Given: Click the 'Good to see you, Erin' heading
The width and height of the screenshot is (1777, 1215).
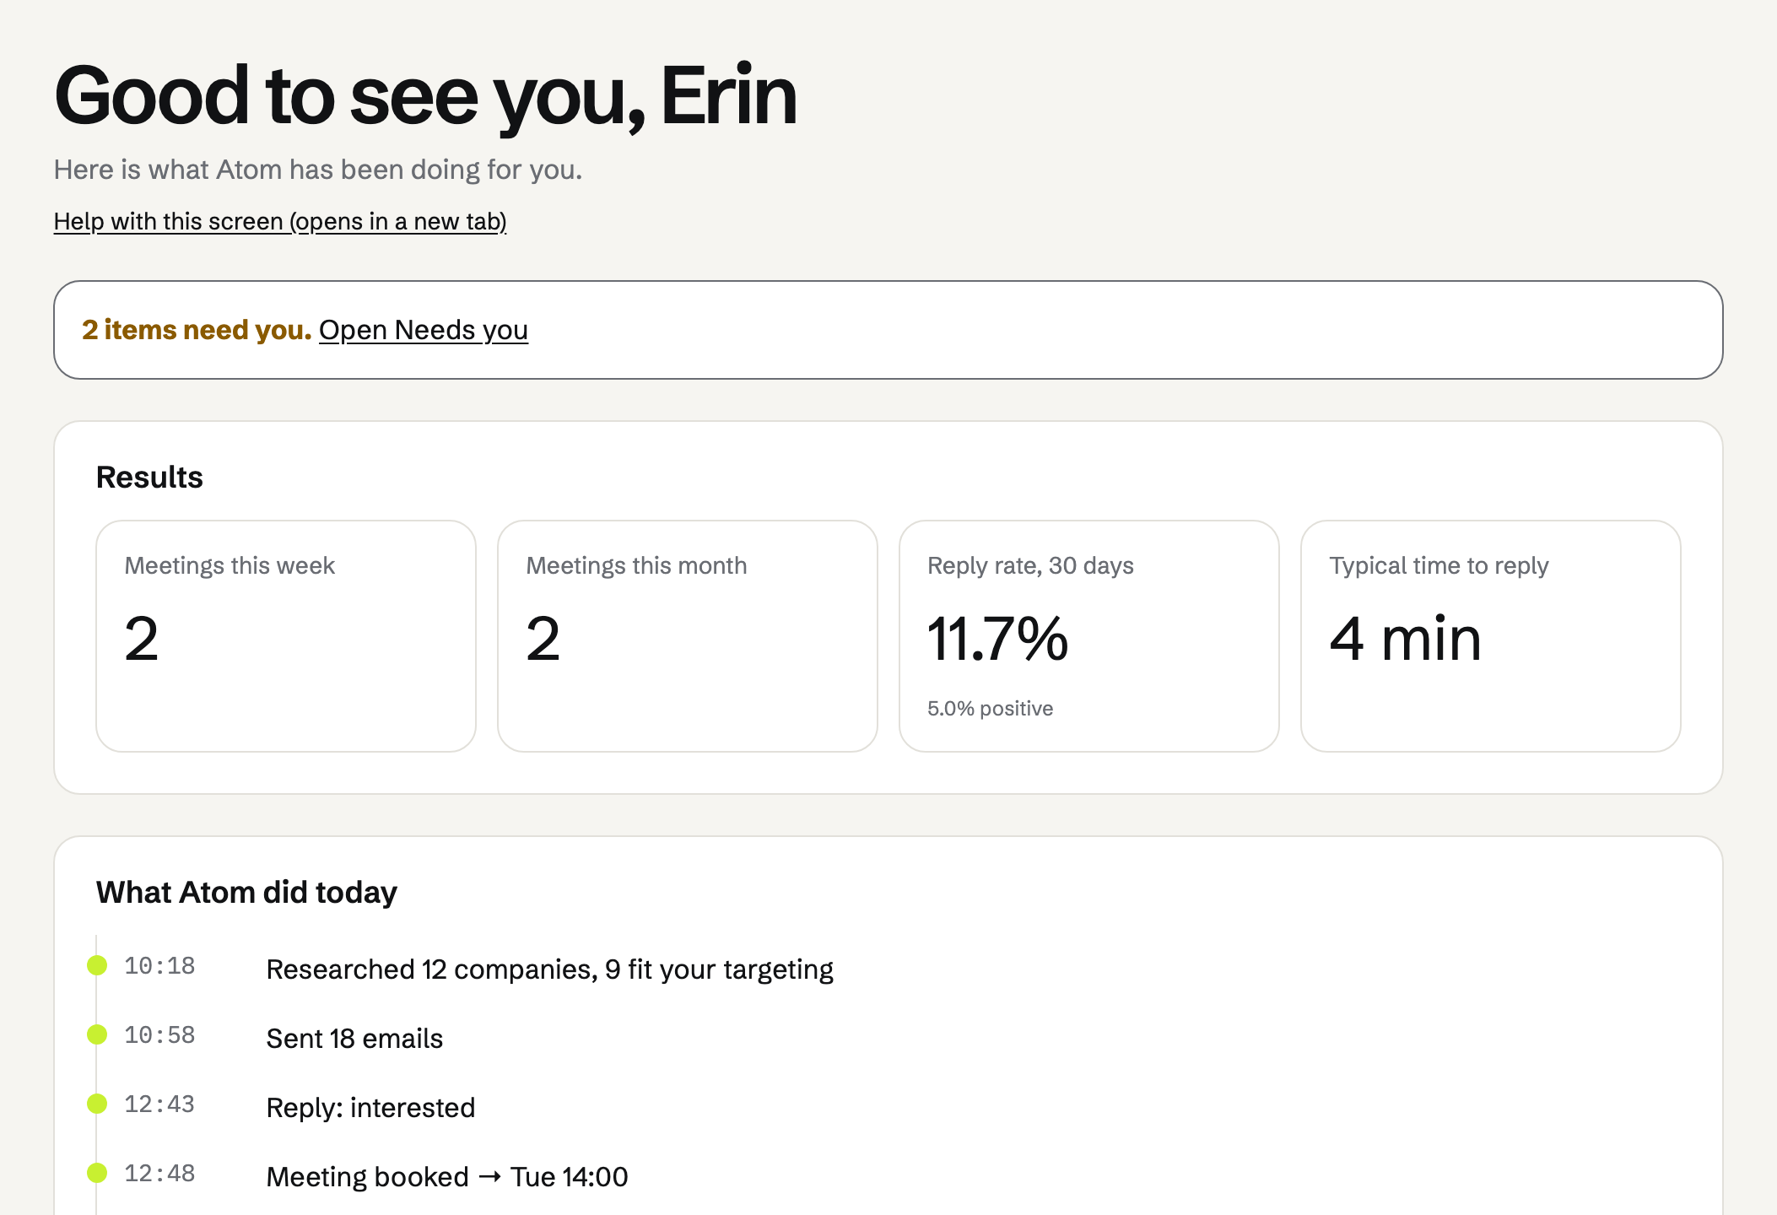Looking at the screenshot, I should click(425, 96).
